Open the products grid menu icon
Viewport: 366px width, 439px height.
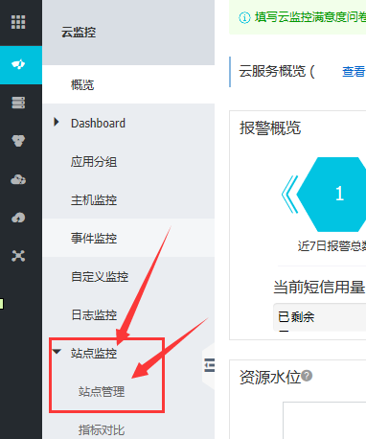18,22
